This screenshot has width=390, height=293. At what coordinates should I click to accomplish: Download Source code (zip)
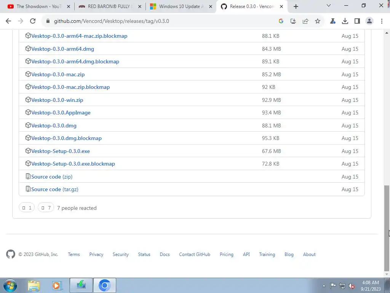point(52,177)
